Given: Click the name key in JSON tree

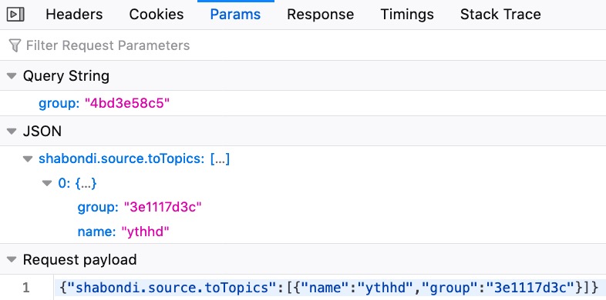Looking at the screenshot, I should point(97,232).
